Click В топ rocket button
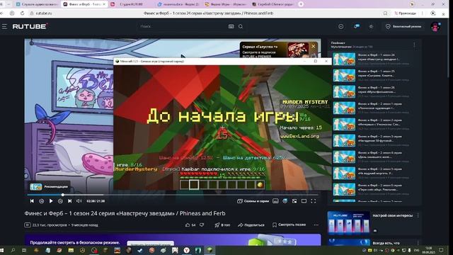Viewport: 453px width, 255px height. tap(222, 225)
